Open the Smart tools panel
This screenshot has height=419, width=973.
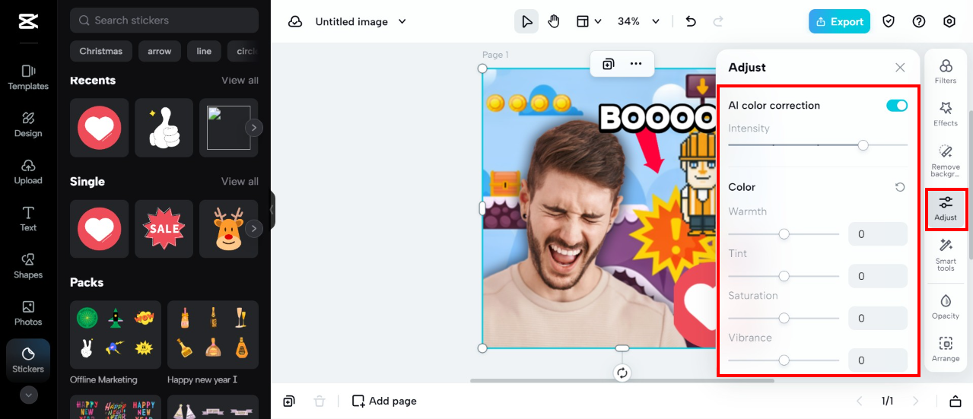click(946, 255)
